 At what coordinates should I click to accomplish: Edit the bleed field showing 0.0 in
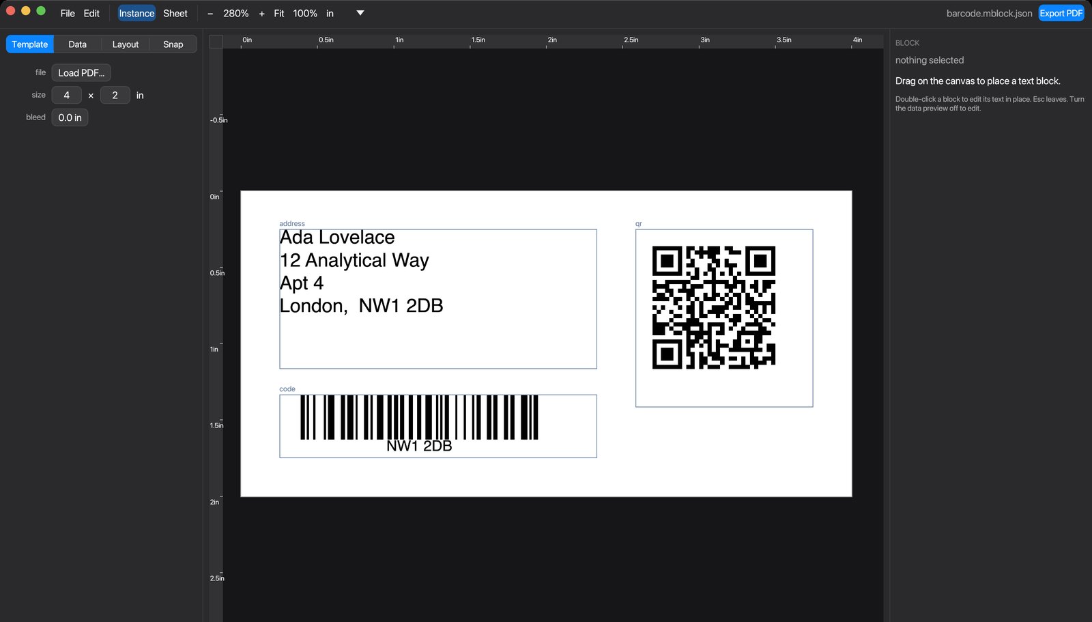[x=70, y=117]
